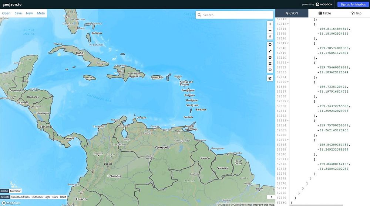Image resolution: width=370 pixels, height=206 pixels.
Task: Click the JSON editor horizontal scrollbar
Action: click(316, 205)
